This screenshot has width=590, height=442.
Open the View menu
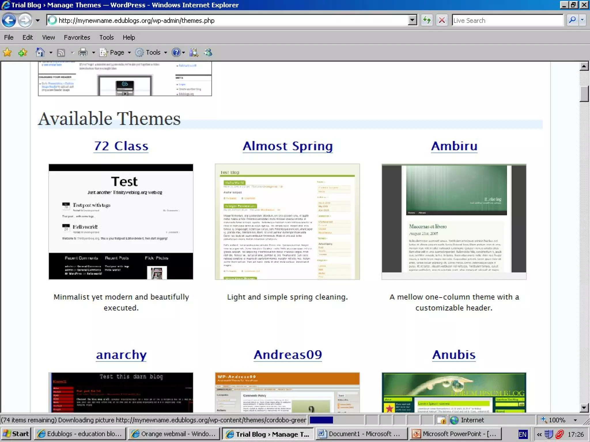48,37
